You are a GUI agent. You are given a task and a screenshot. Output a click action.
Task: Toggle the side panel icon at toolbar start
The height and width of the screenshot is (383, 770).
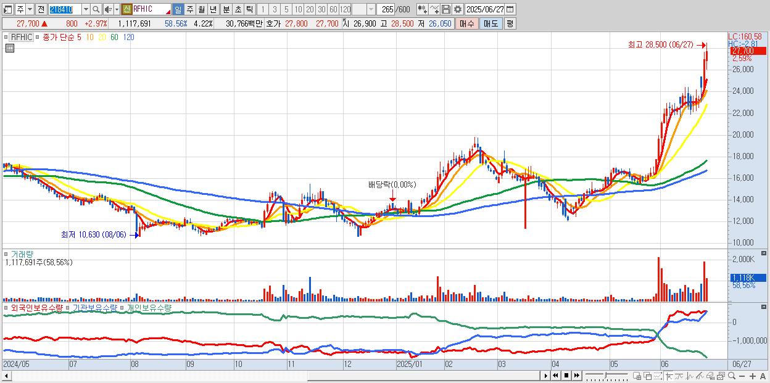(x=7, y=9)
